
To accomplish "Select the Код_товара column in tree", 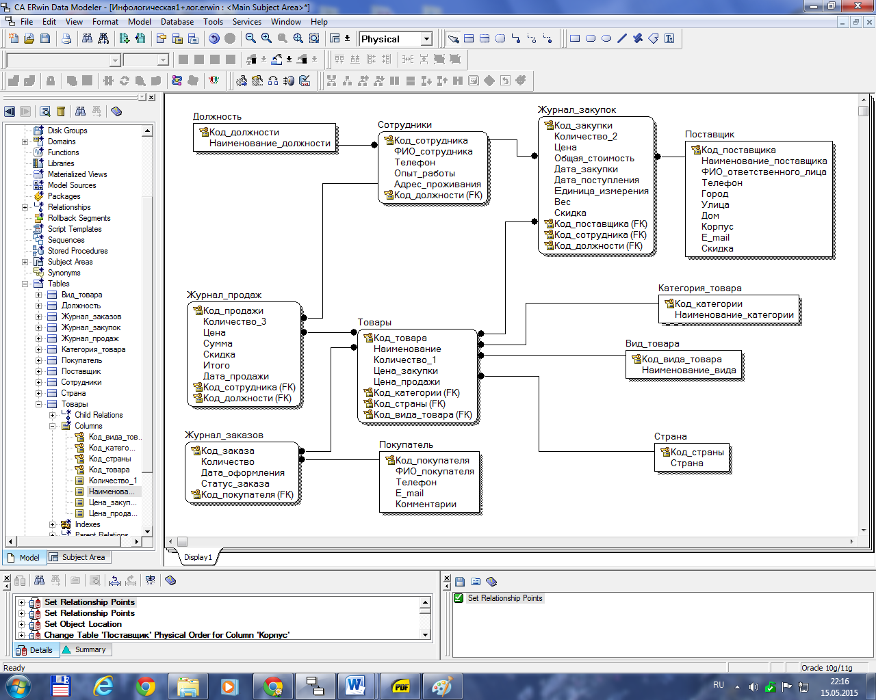I will (109, 470).
